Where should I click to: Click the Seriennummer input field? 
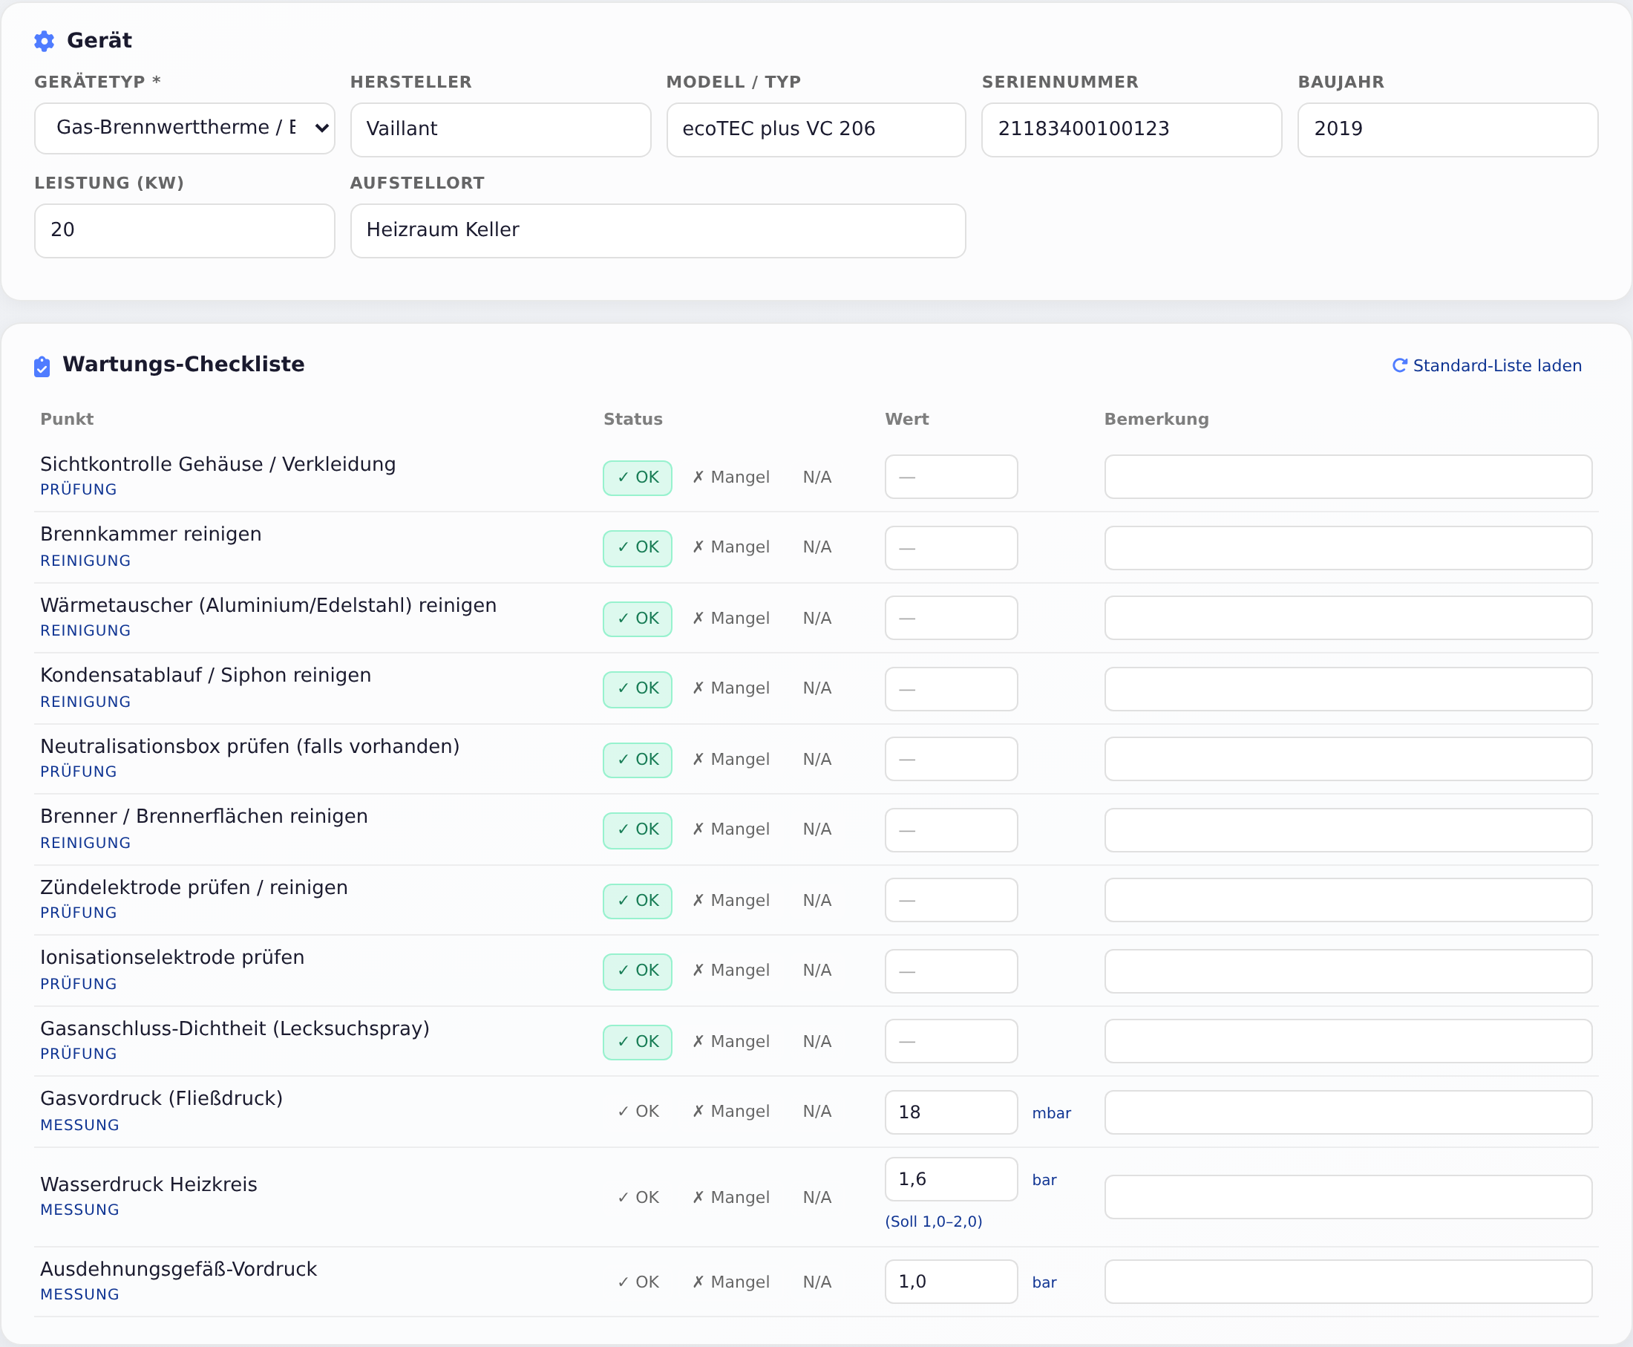pyautogui.click(x=1131, y=130)
